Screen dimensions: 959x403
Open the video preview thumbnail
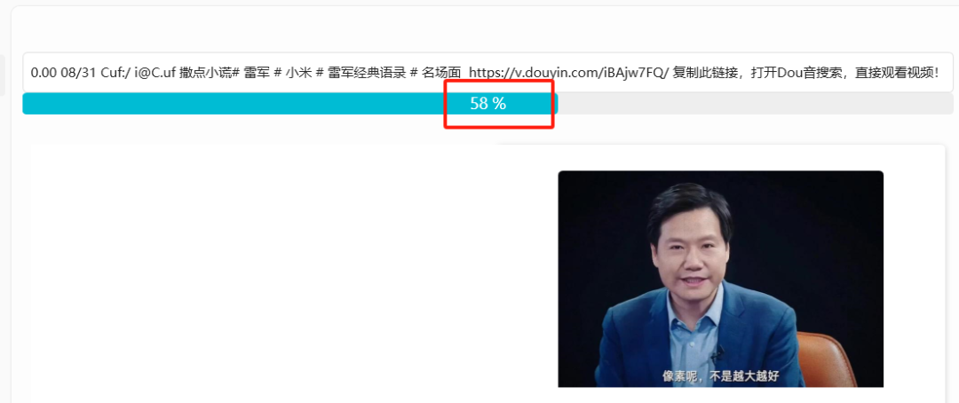tap(720, 279)
